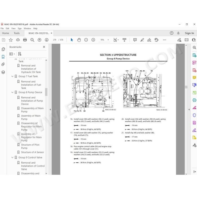Choose the Selection arrow tool
This screenshot has width=197, height=197.
72,40
